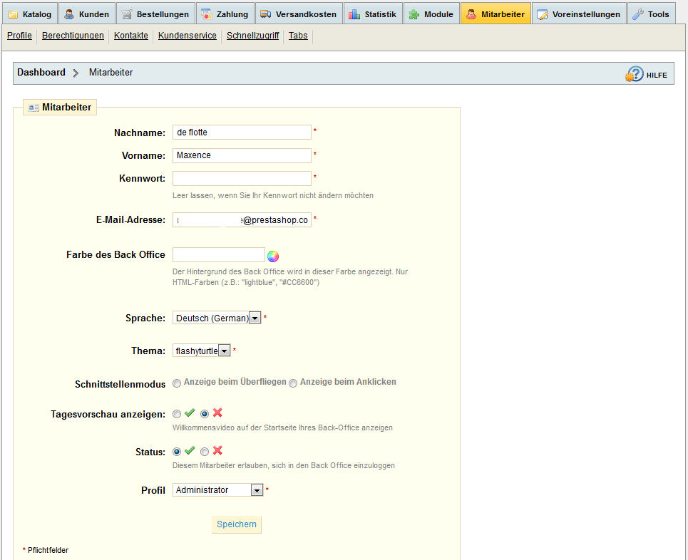Click the Katalog folder icon
The image size is (688, 560).
point(13,14)
